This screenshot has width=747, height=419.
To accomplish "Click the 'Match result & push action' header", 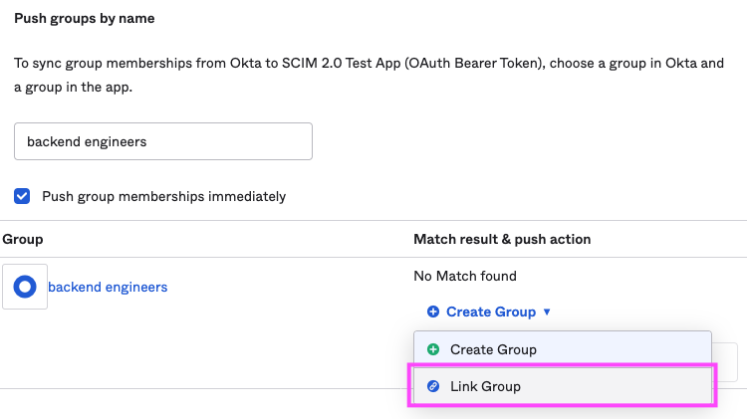I will click(x=502, y=239).
